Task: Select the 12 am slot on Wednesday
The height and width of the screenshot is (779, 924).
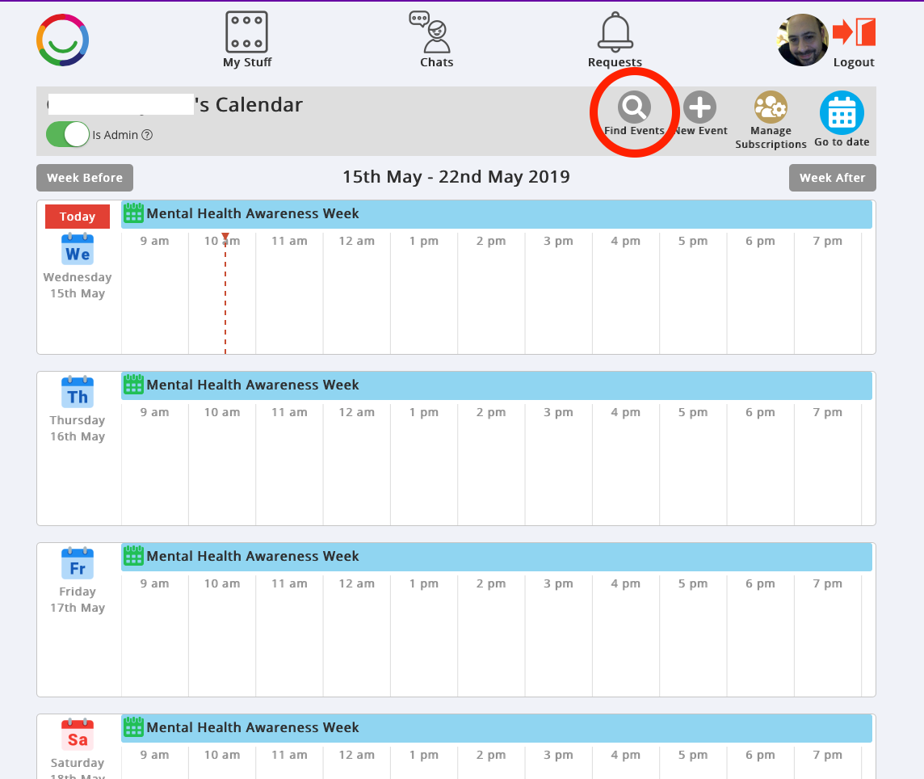Action: 356,293
